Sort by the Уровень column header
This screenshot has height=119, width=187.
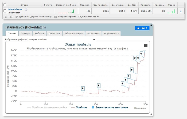click(x=159, y=5)
